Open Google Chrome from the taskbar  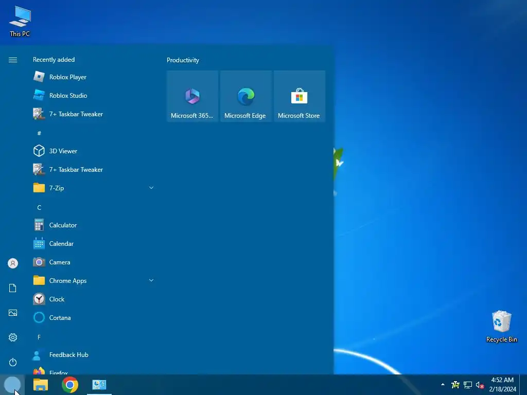click(70, 385)
